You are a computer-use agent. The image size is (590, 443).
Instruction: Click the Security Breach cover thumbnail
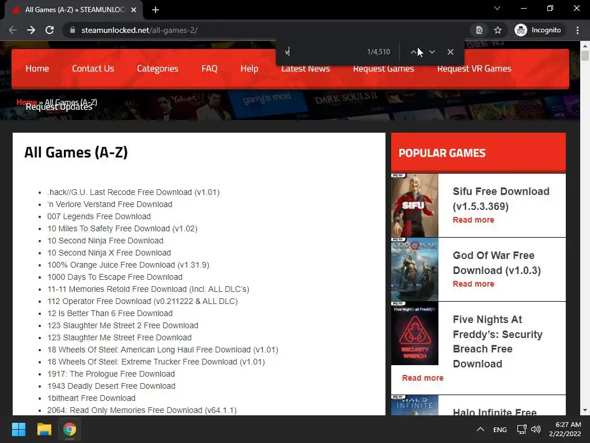point(415,333)
